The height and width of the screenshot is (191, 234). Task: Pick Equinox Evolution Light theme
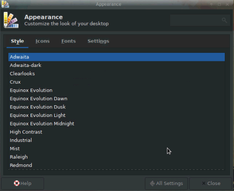tap(116, 115)
